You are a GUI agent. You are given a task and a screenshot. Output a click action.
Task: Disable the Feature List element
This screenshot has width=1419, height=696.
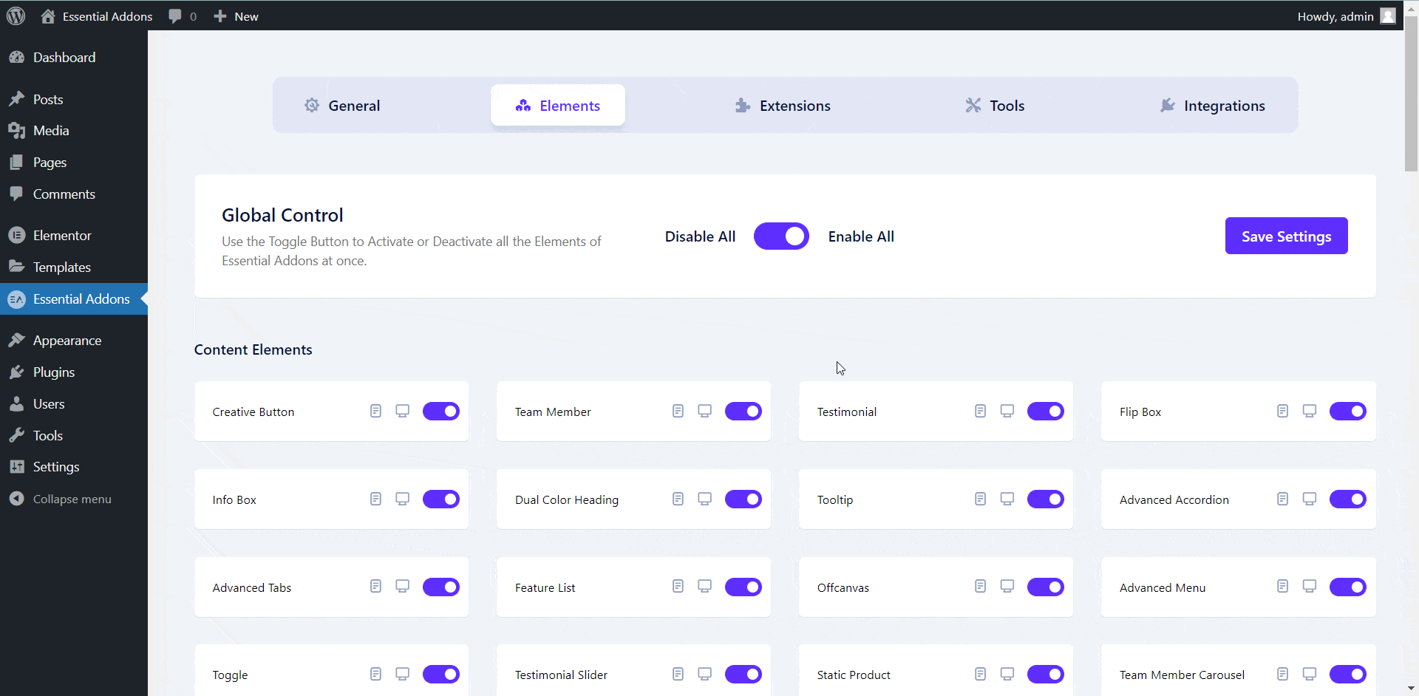click(743, 587)
